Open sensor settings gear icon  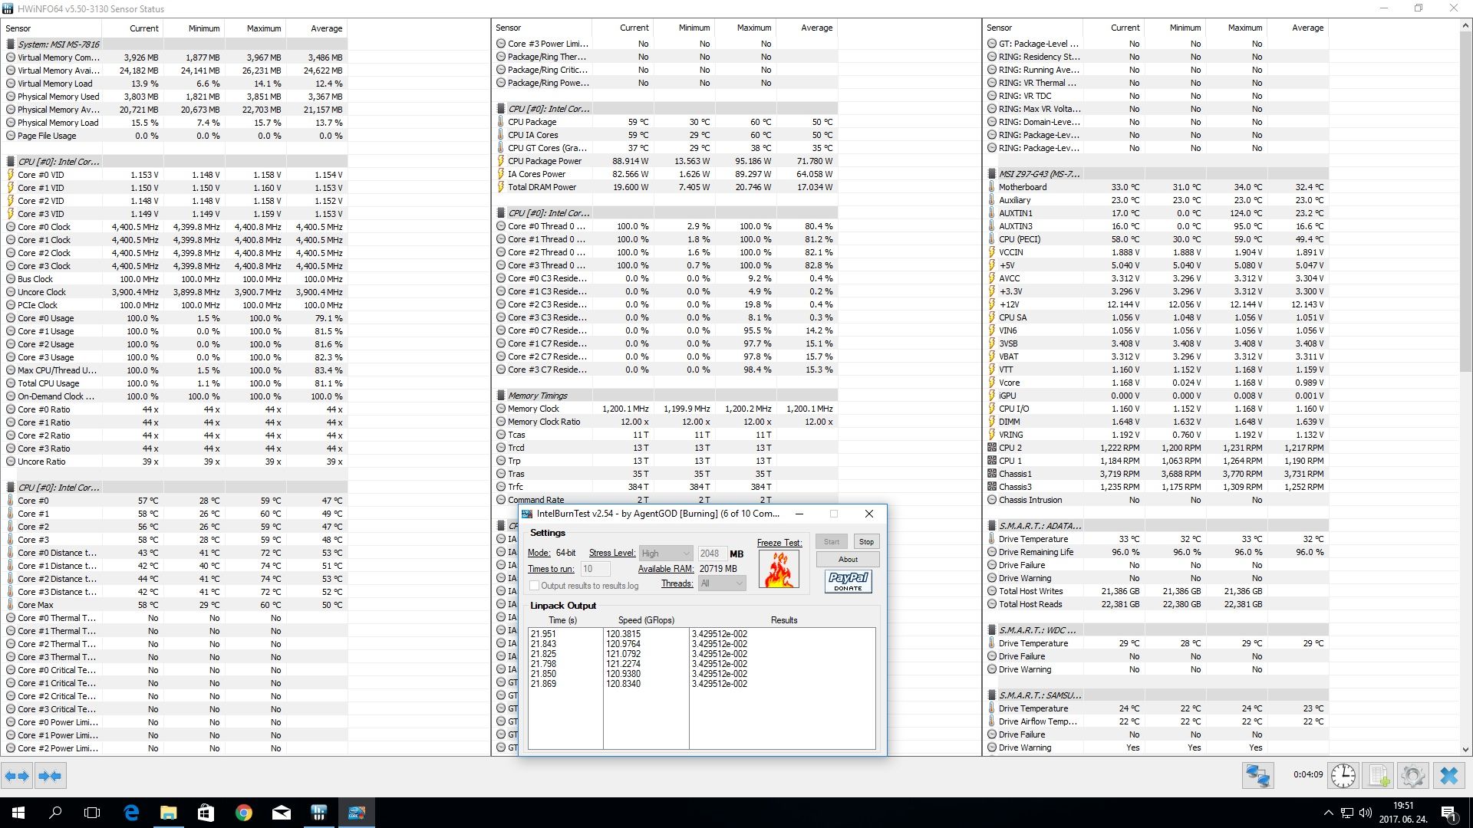click(x=1412, y=776)
